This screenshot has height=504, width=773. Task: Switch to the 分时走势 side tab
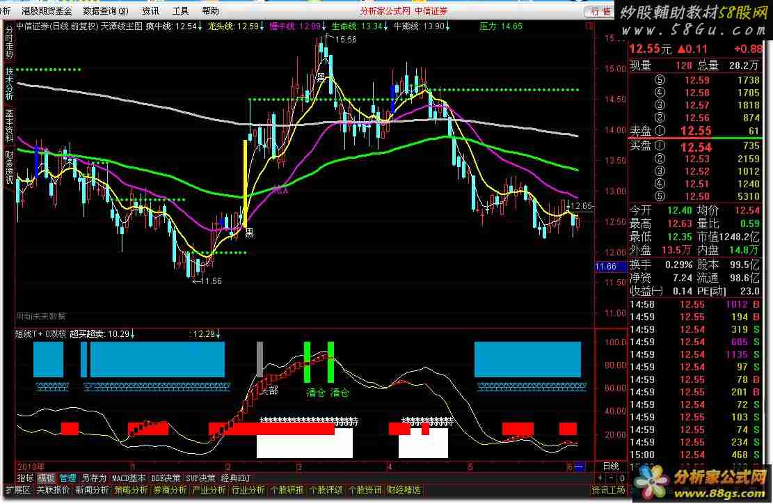(x=9, y=42)
